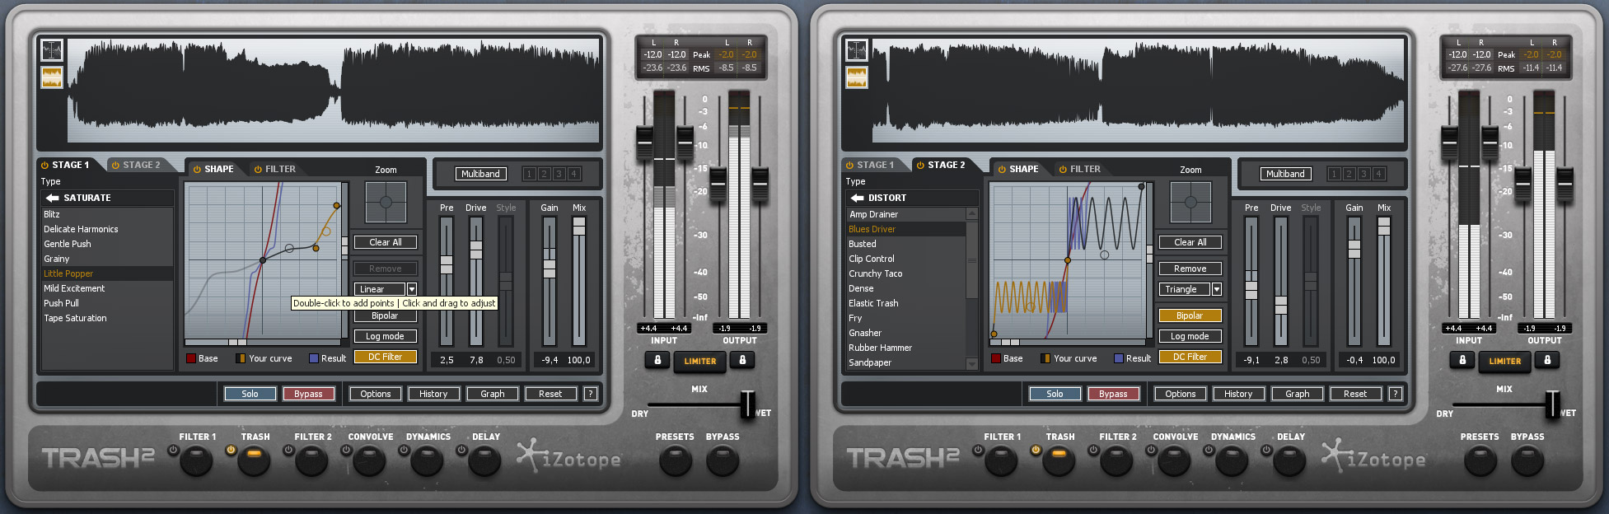1609x514 pixels.
Task: Toggle TRASH power icon in Saturate window
Action: click(x=231, y=451)
